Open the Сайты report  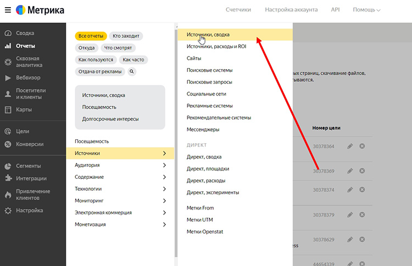point(194,58)
